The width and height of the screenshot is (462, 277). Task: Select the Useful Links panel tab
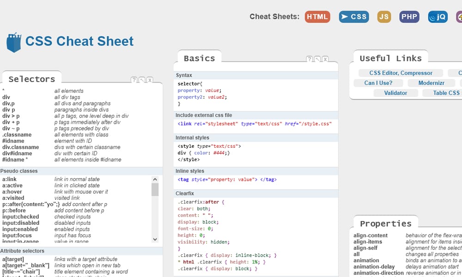tap(391, 58)
